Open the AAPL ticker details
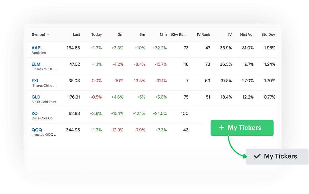This screenshot has width=309, height=194. [x=37, y=48]
